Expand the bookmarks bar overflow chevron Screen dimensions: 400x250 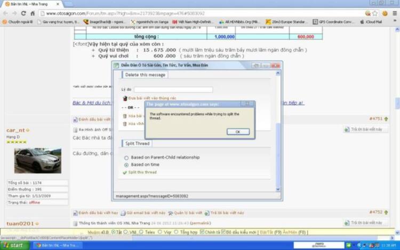pos(395,21)
